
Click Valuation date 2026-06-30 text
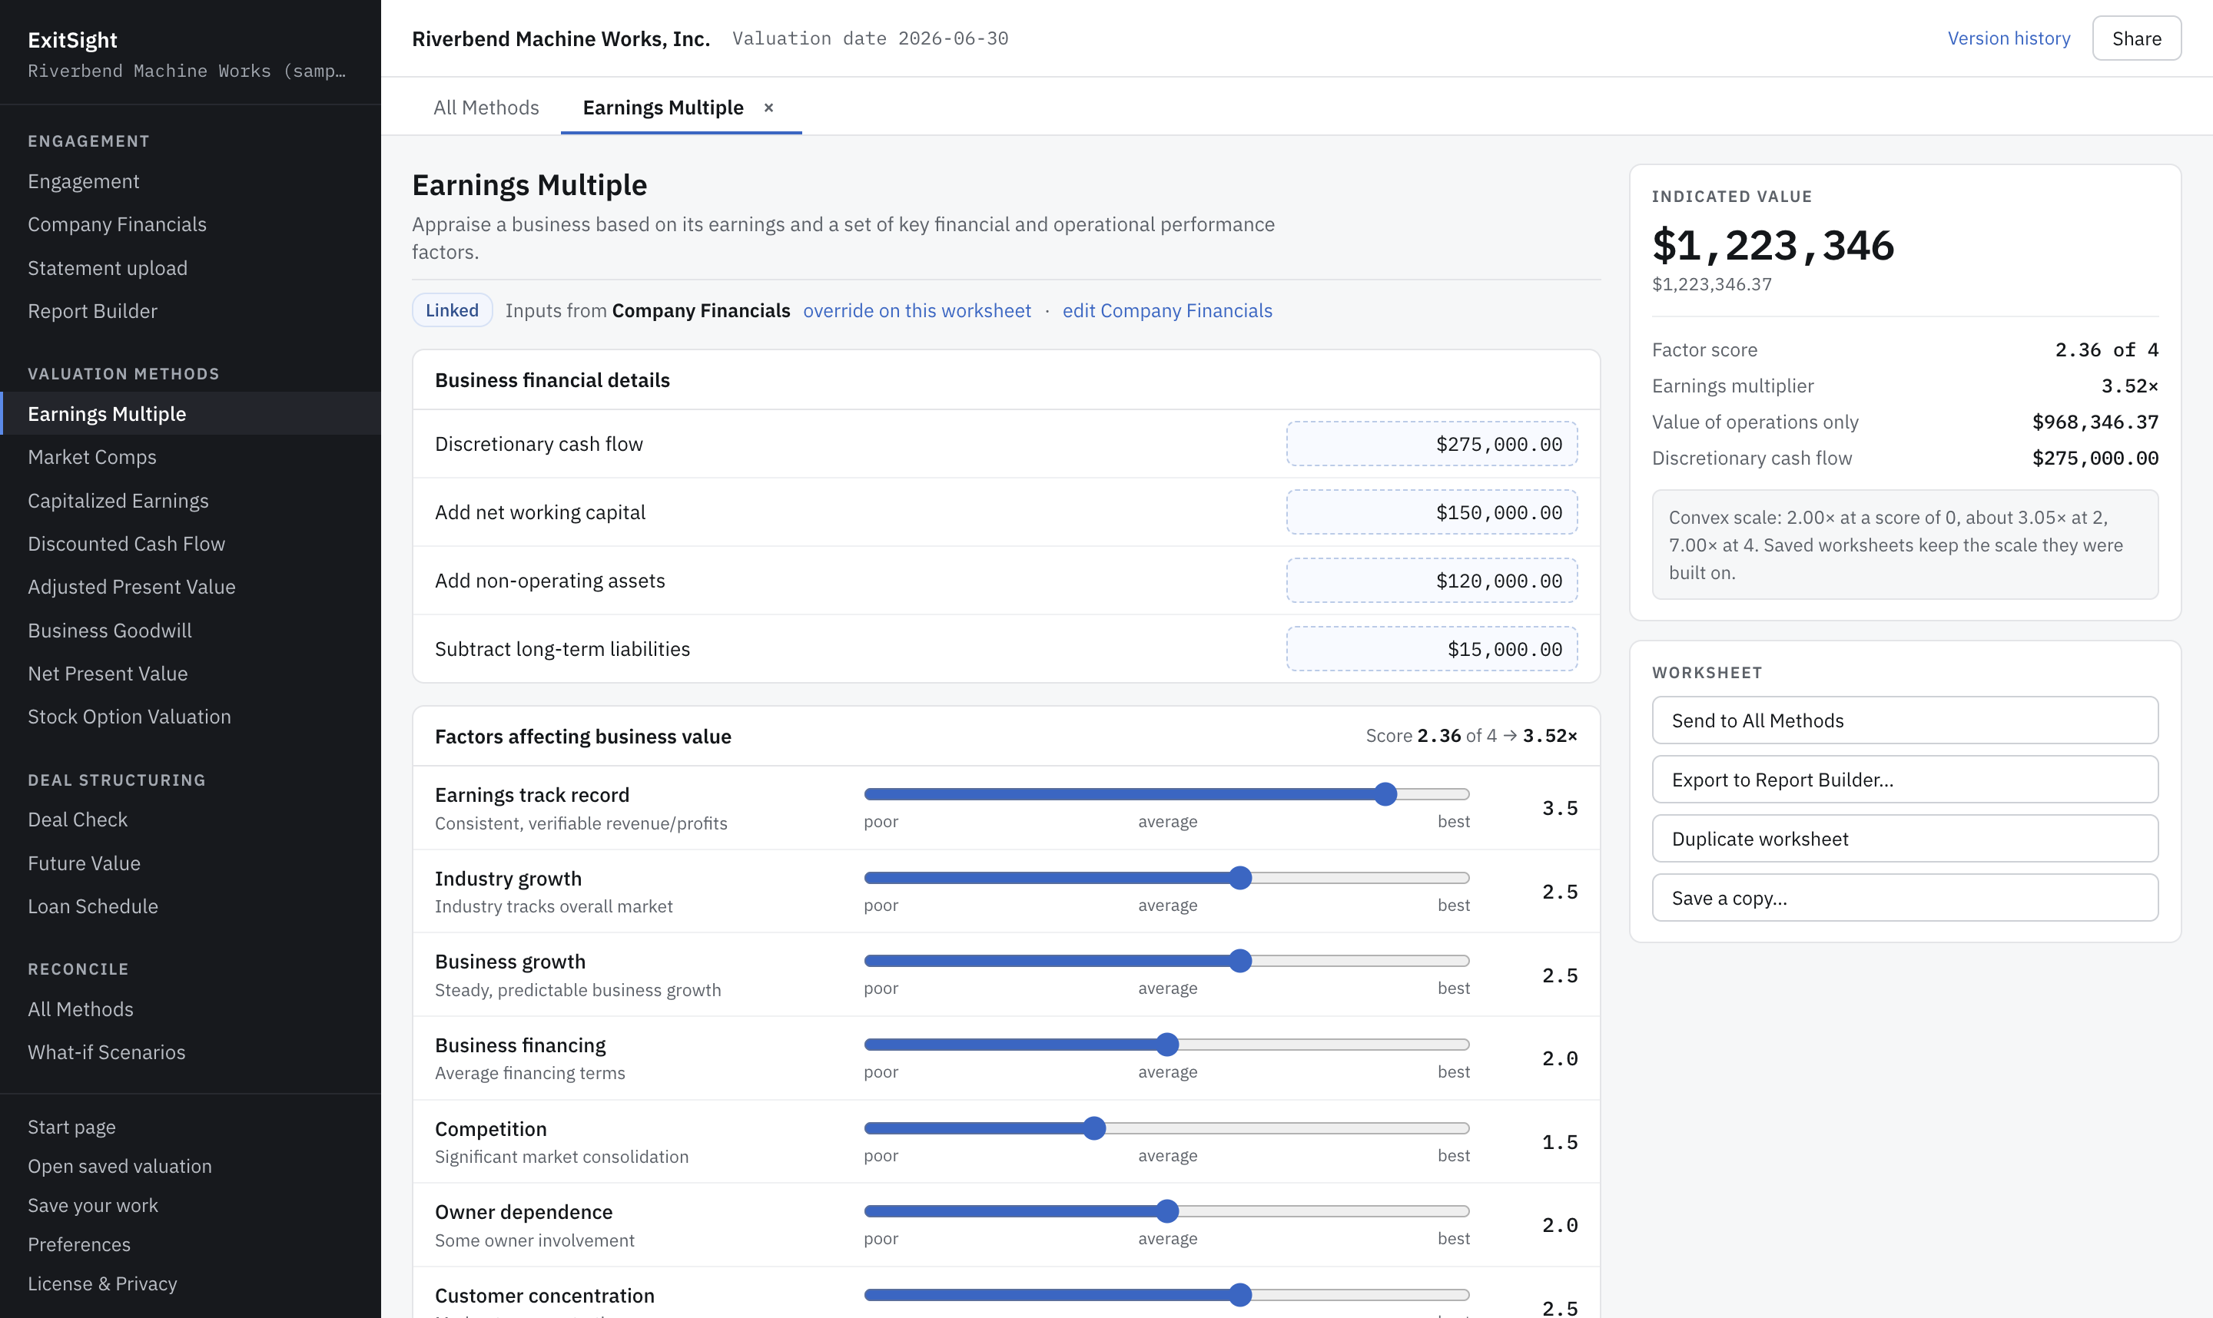click(870, 38)
